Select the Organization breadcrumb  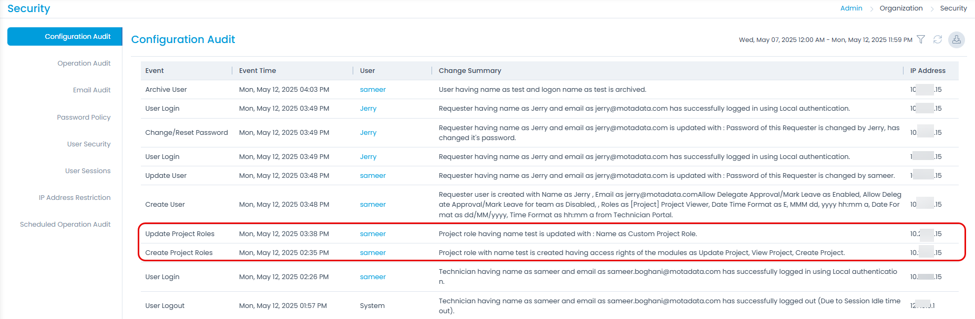pos(901,8)
